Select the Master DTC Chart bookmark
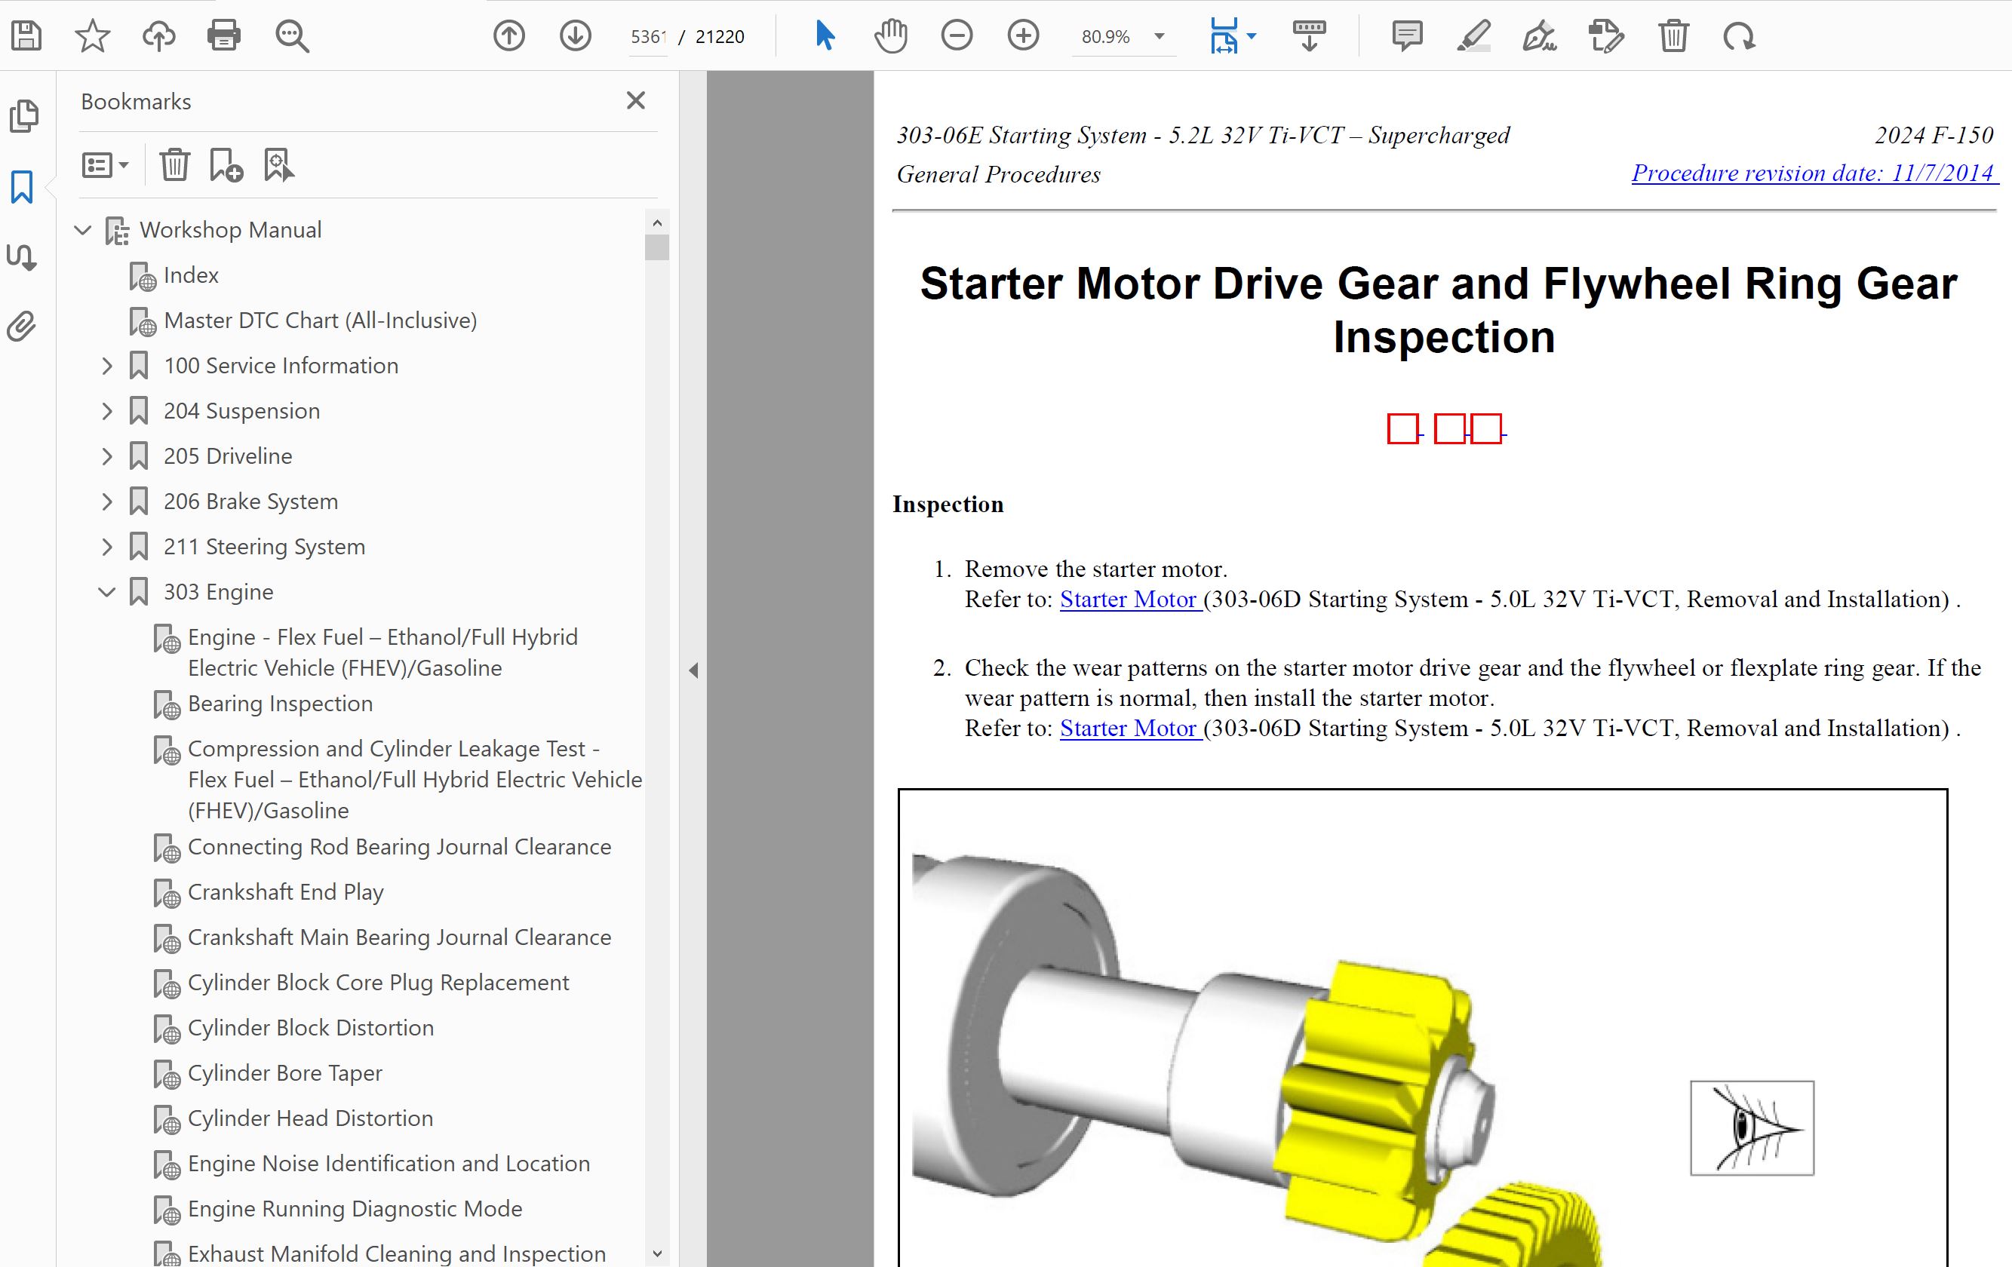The height and width of the screenshot is (1267, 2012). click(320, 321)
